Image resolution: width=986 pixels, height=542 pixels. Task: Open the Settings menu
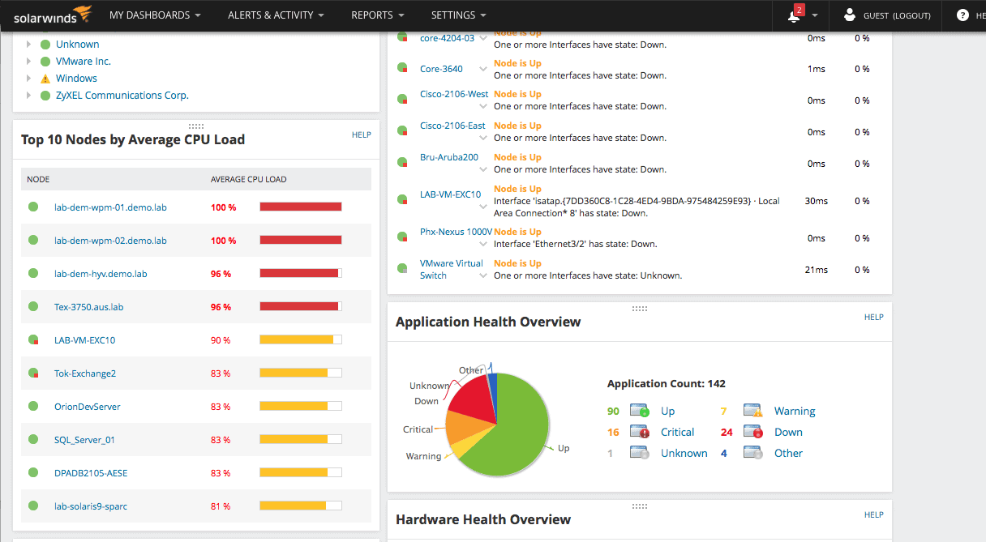[459, 15]
